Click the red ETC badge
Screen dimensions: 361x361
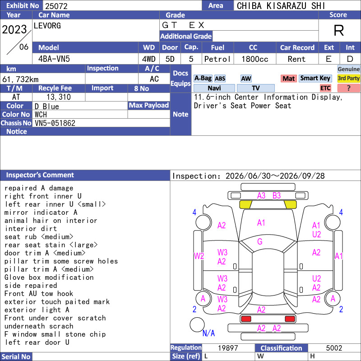325,88
